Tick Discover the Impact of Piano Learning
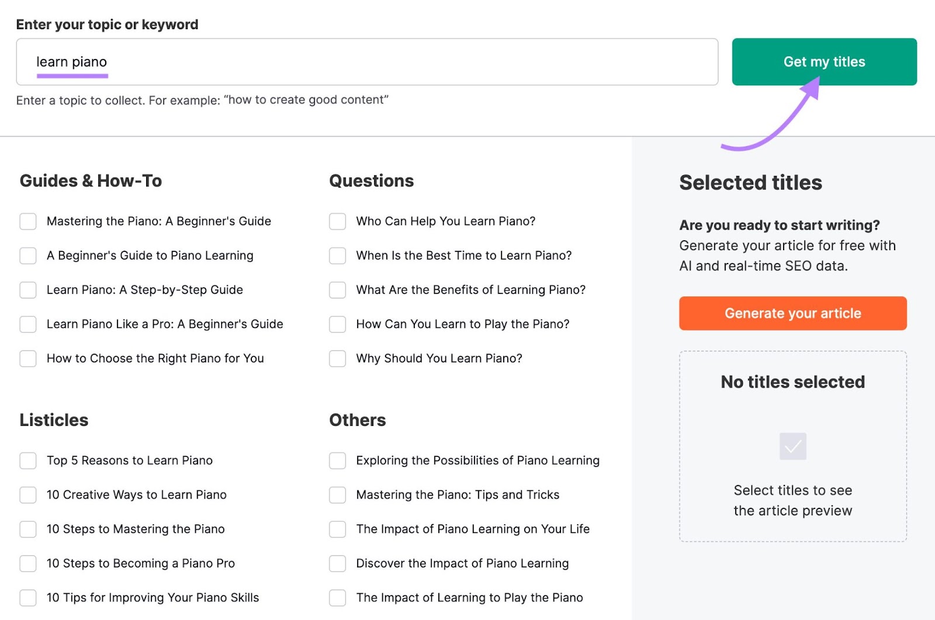 click(337, 563)
